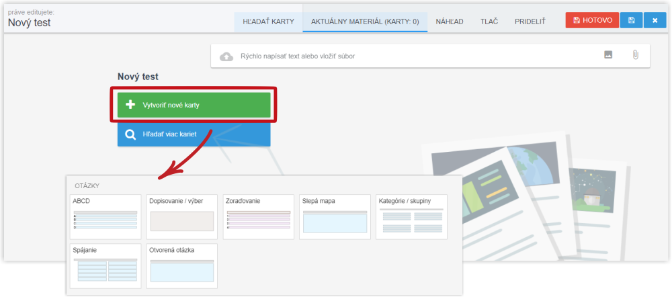Pick the Slepá mapa question card
This screenshot has width=672, height=297.
[335, 217]
